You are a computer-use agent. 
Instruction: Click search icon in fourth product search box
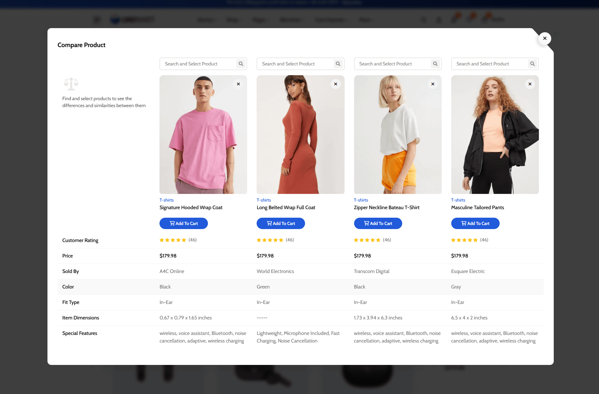coord(532,64)
